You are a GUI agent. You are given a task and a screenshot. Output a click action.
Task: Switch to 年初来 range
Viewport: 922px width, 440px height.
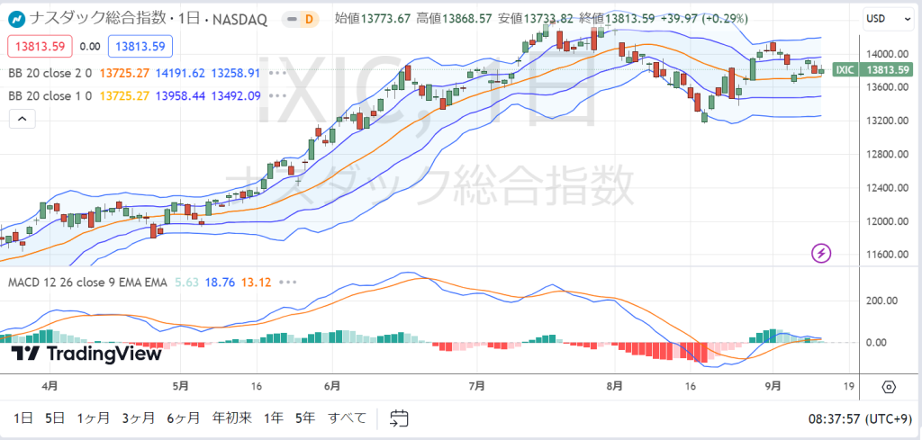click(x=231, y=418)
